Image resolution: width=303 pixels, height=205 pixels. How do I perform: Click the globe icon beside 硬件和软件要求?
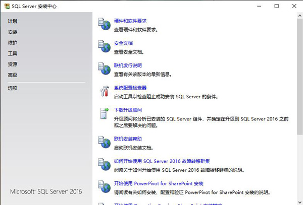click(x=104, y=24)
